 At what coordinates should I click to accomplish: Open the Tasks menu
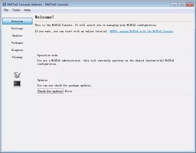tap(16, 10)
